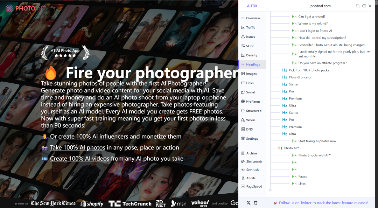The height and width of the screenshot is (208, 378).
Task: Select the H4 'Pages' heading
Action: pyautogui.click(x=302, y=176)
